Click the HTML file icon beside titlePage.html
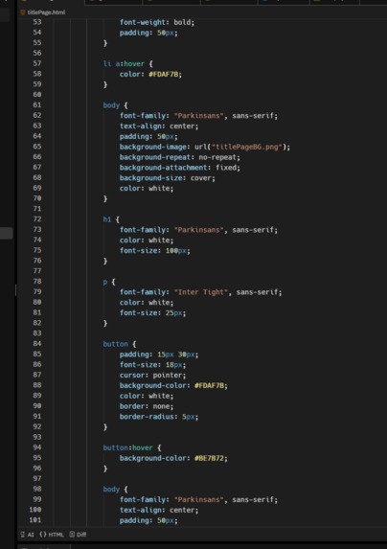387x549 pixels. 23,12
